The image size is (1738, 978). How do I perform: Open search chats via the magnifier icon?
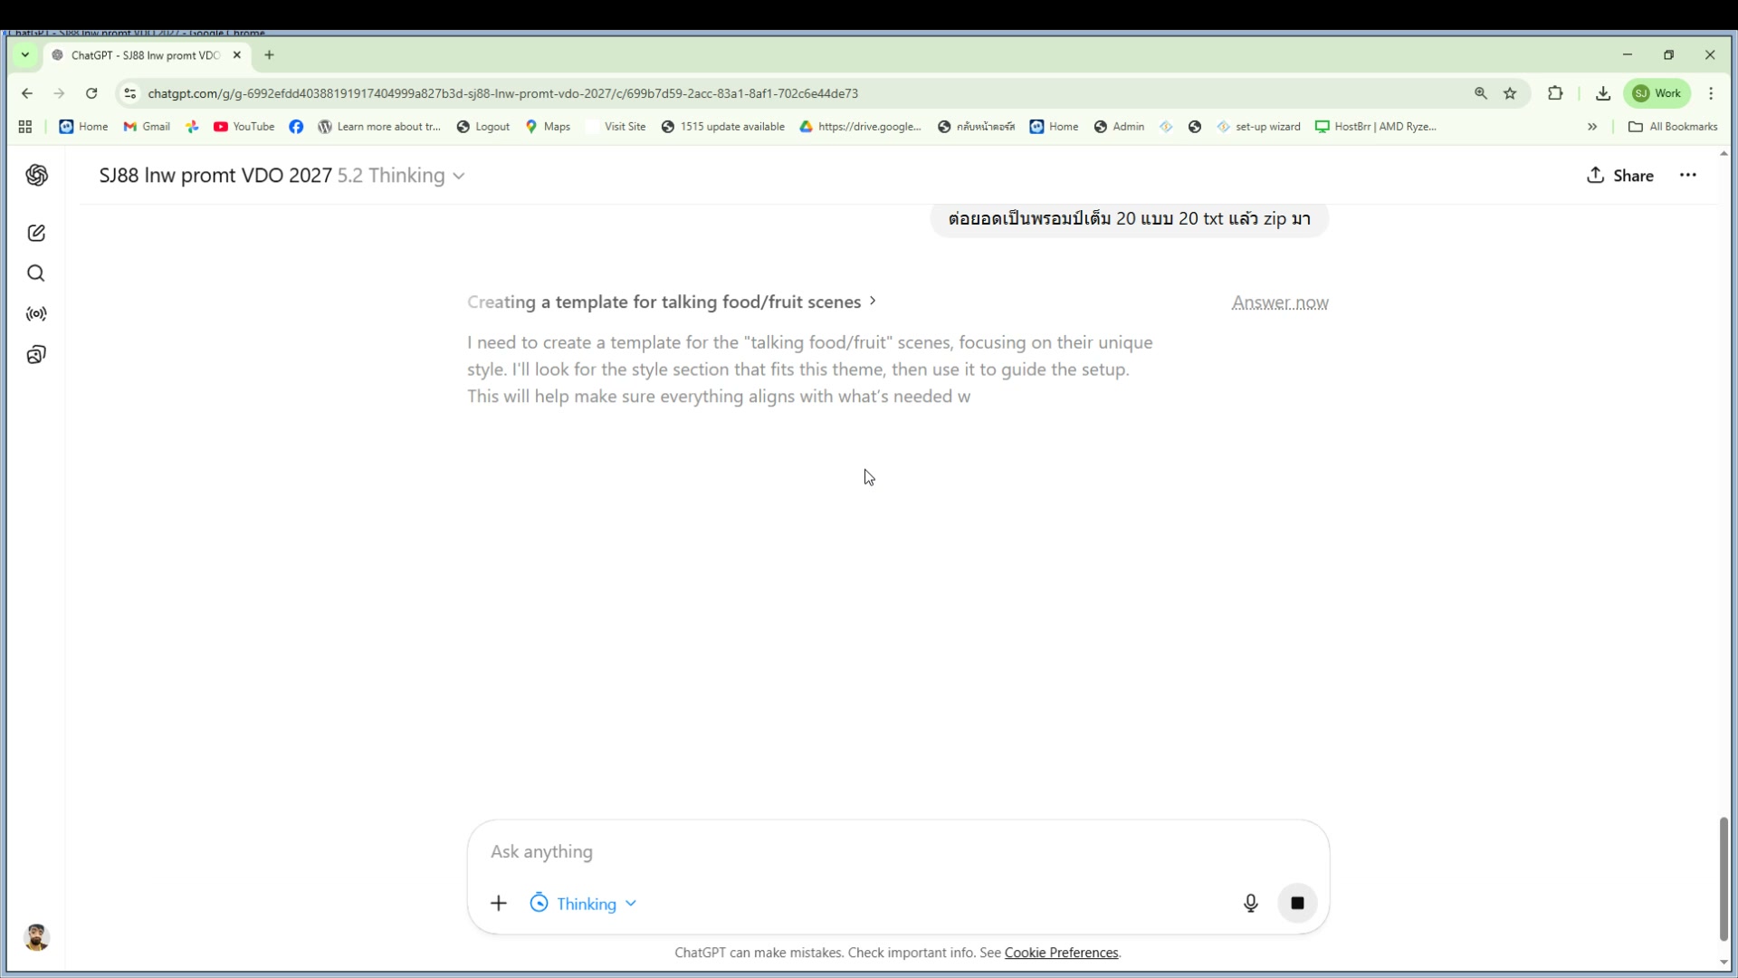coord(36,273)
